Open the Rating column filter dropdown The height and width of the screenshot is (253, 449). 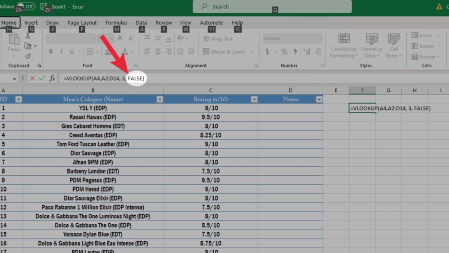[254, 99]
